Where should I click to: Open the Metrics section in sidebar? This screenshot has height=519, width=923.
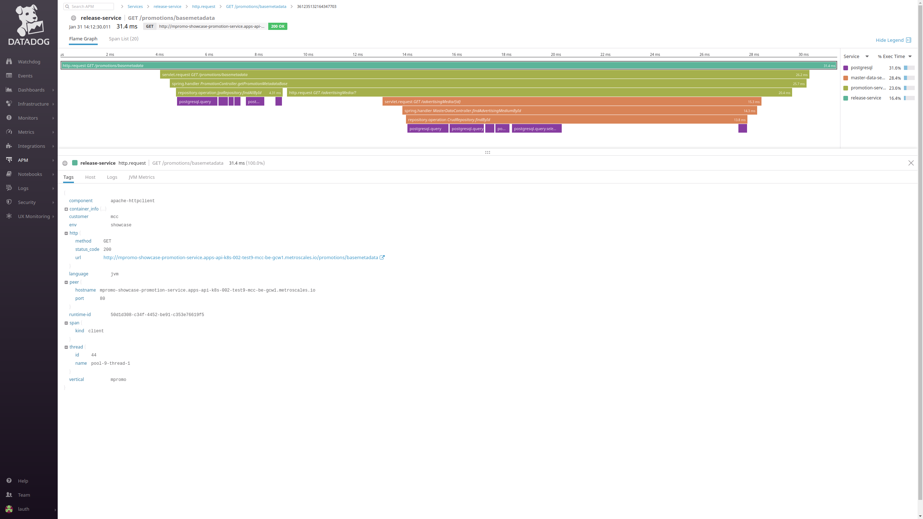(x=26, y=132)
